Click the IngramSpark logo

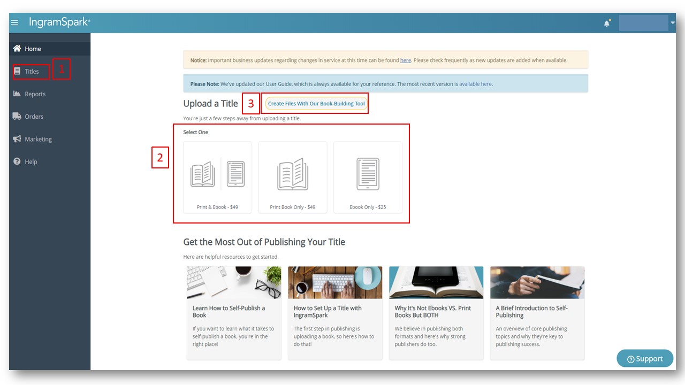coord(60,22)
